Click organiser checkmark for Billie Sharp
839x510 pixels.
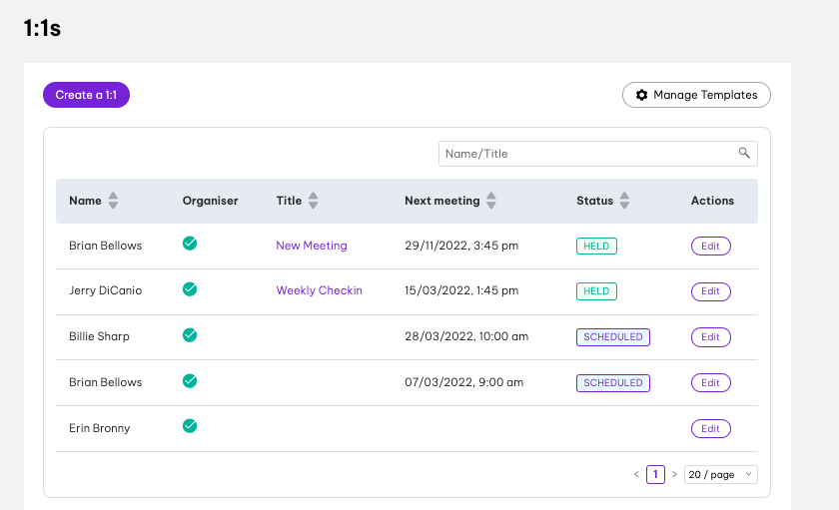190,335
